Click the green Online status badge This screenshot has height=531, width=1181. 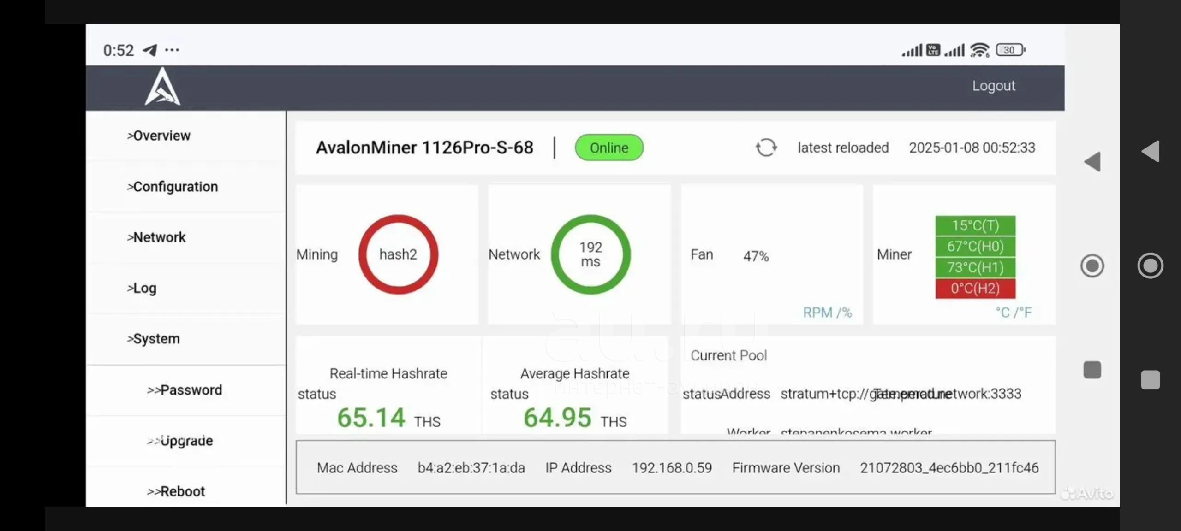(x=609, y=147)
